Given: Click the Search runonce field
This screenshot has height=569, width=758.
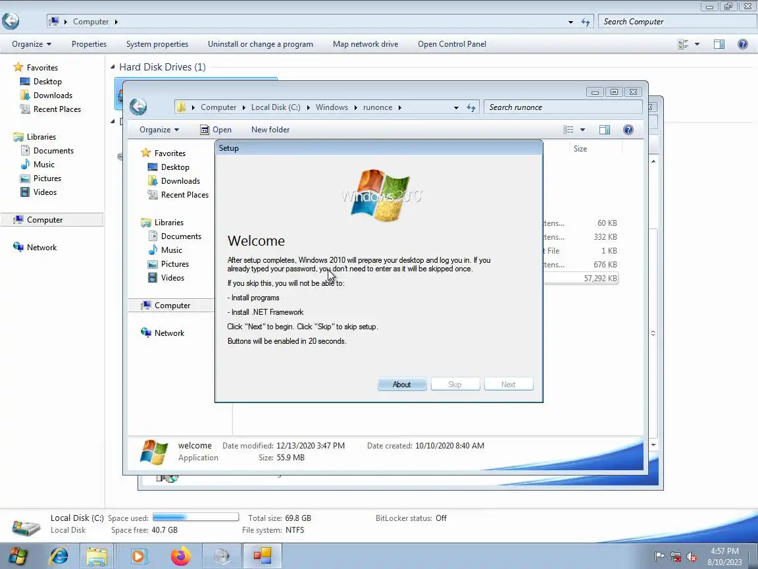Looking at the screenshot, I should pyautogui.click(x=563, y=107).
